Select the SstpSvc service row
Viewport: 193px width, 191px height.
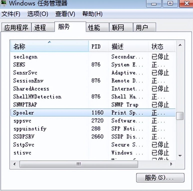[93, 144]
